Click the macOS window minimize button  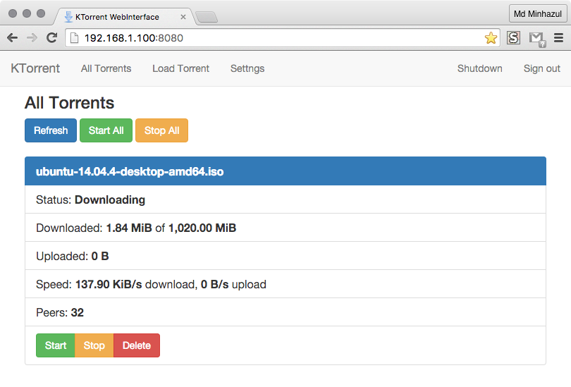(x=27, y=13)
